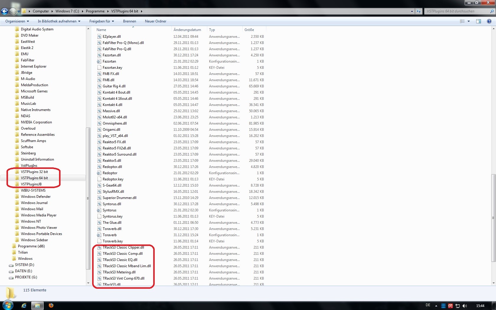The height and width of the screenshot is (310, 496).
Task: Click the red antivirus tray icon
Action: [451, 306]
